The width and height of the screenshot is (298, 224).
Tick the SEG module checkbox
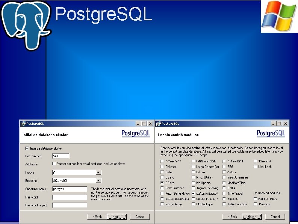click(x=224, y=166)
